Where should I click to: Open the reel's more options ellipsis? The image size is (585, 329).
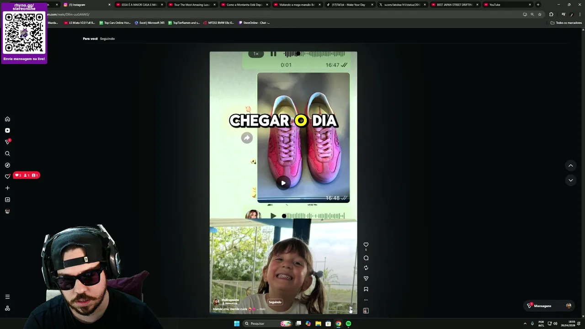pyautogui.click(x=366, y=300)
